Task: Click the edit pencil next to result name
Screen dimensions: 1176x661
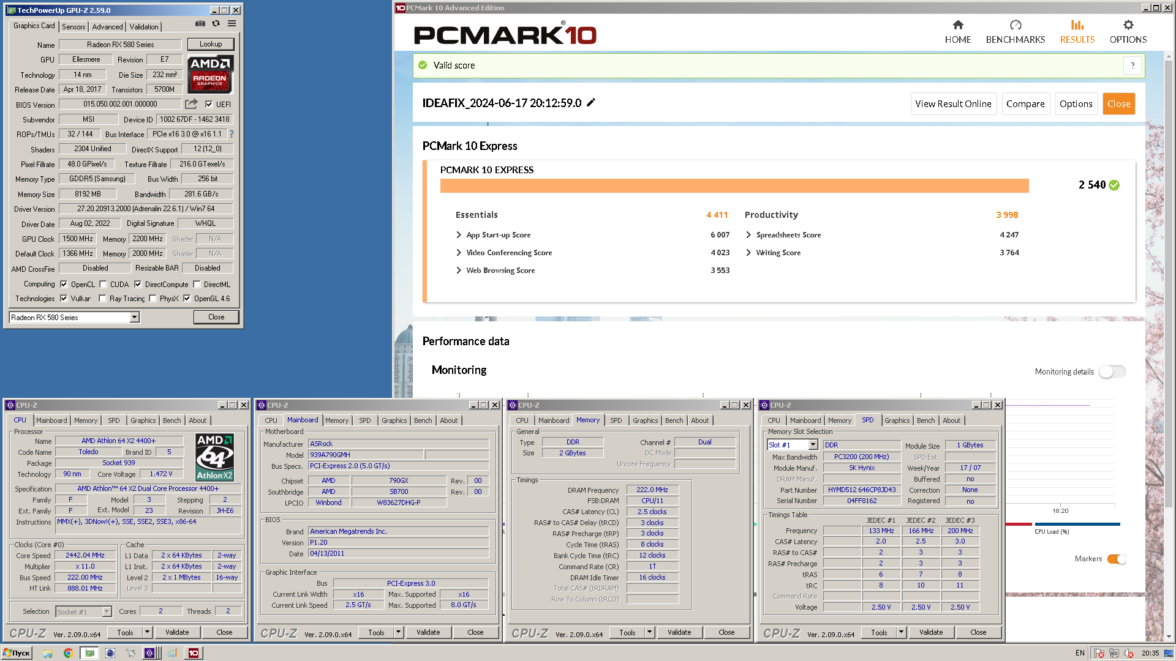Action: tap(591, 103)
